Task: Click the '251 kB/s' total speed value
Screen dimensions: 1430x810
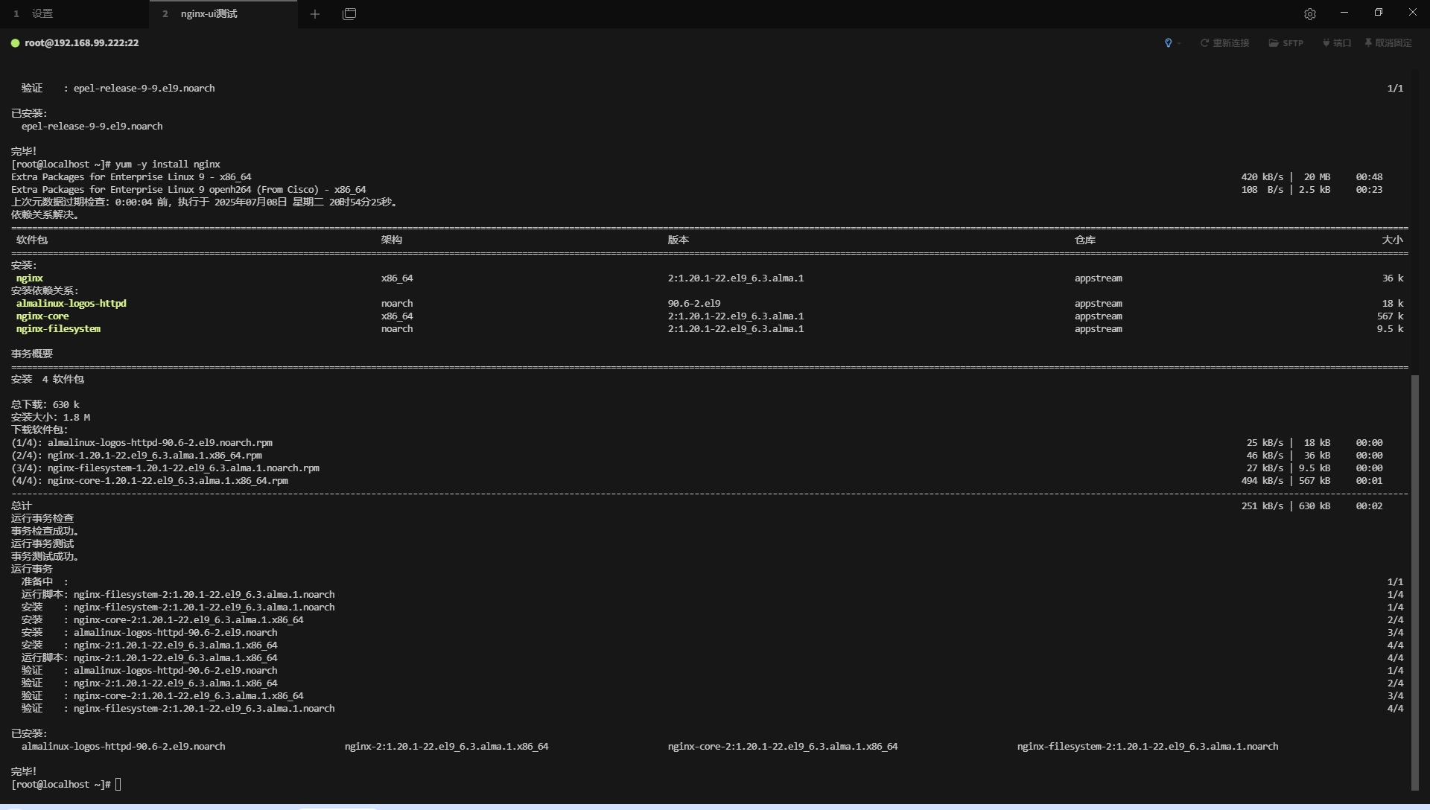Action: 1262,506
